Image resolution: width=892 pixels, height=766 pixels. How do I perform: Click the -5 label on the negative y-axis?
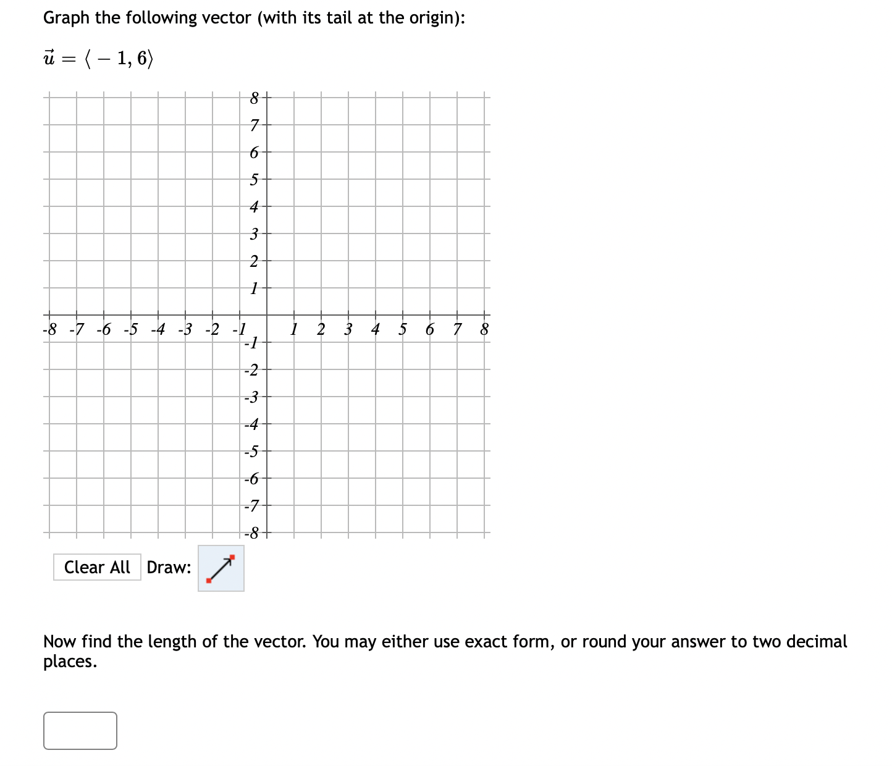(251, 450)
